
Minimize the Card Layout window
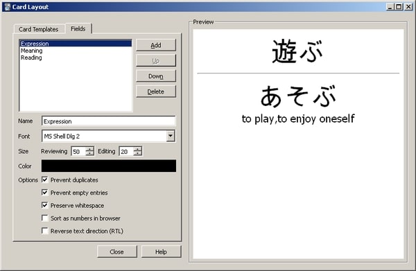[390, 7]
